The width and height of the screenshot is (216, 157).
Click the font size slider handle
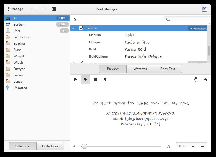coord(85,146)
